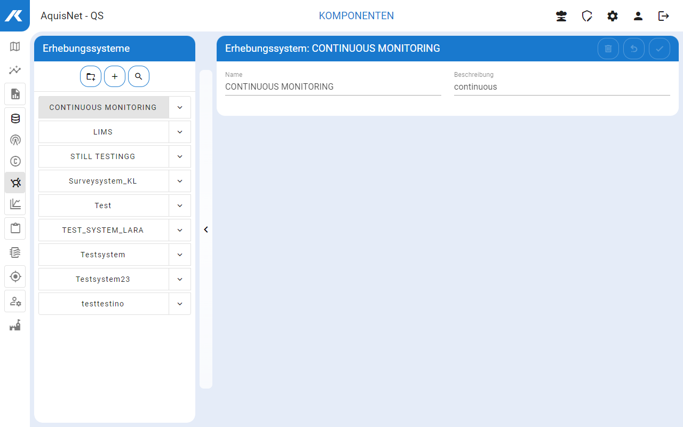This screenshot has height=427, width=683.
Task: Open settings via the gear icon
Action: [x=613, y=16]
